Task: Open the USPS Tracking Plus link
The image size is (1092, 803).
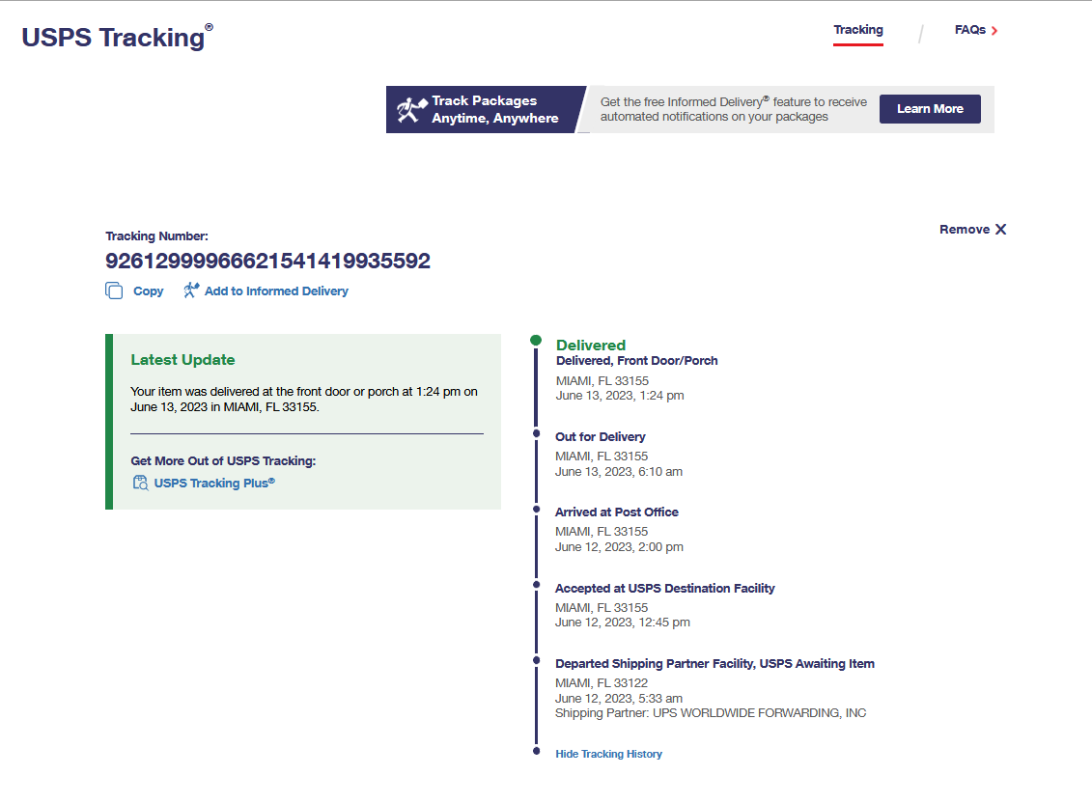Action: pyautogui.click(x=214, y=483)
